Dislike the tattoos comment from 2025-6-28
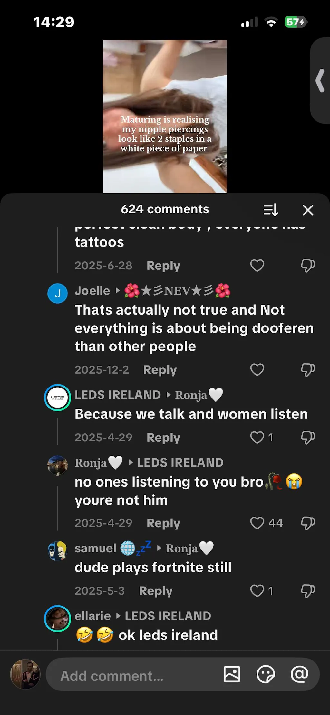The image size is (330, 715). (x=308, y=266)
